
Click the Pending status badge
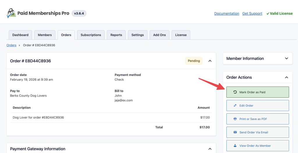[194, 61]
